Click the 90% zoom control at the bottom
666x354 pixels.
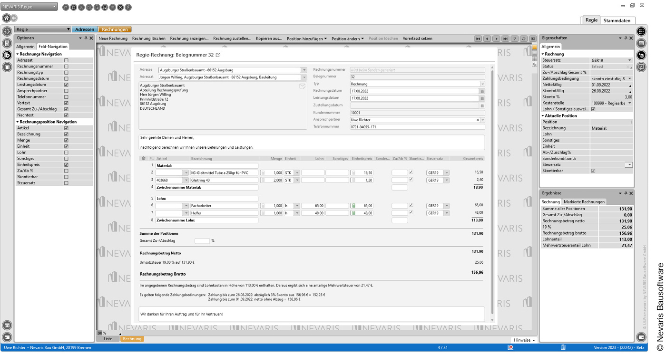coord(101,333)
